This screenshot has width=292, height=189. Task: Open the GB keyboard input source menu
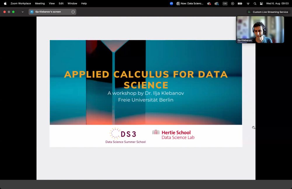(x=225, y=3)
